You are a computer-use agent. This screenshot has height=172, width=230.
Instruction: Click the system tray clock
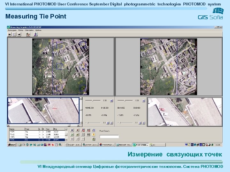218,145
